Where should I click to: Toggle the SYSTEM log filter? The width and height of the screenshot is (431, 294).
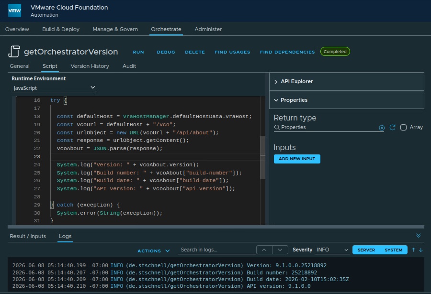pos(393,250)
